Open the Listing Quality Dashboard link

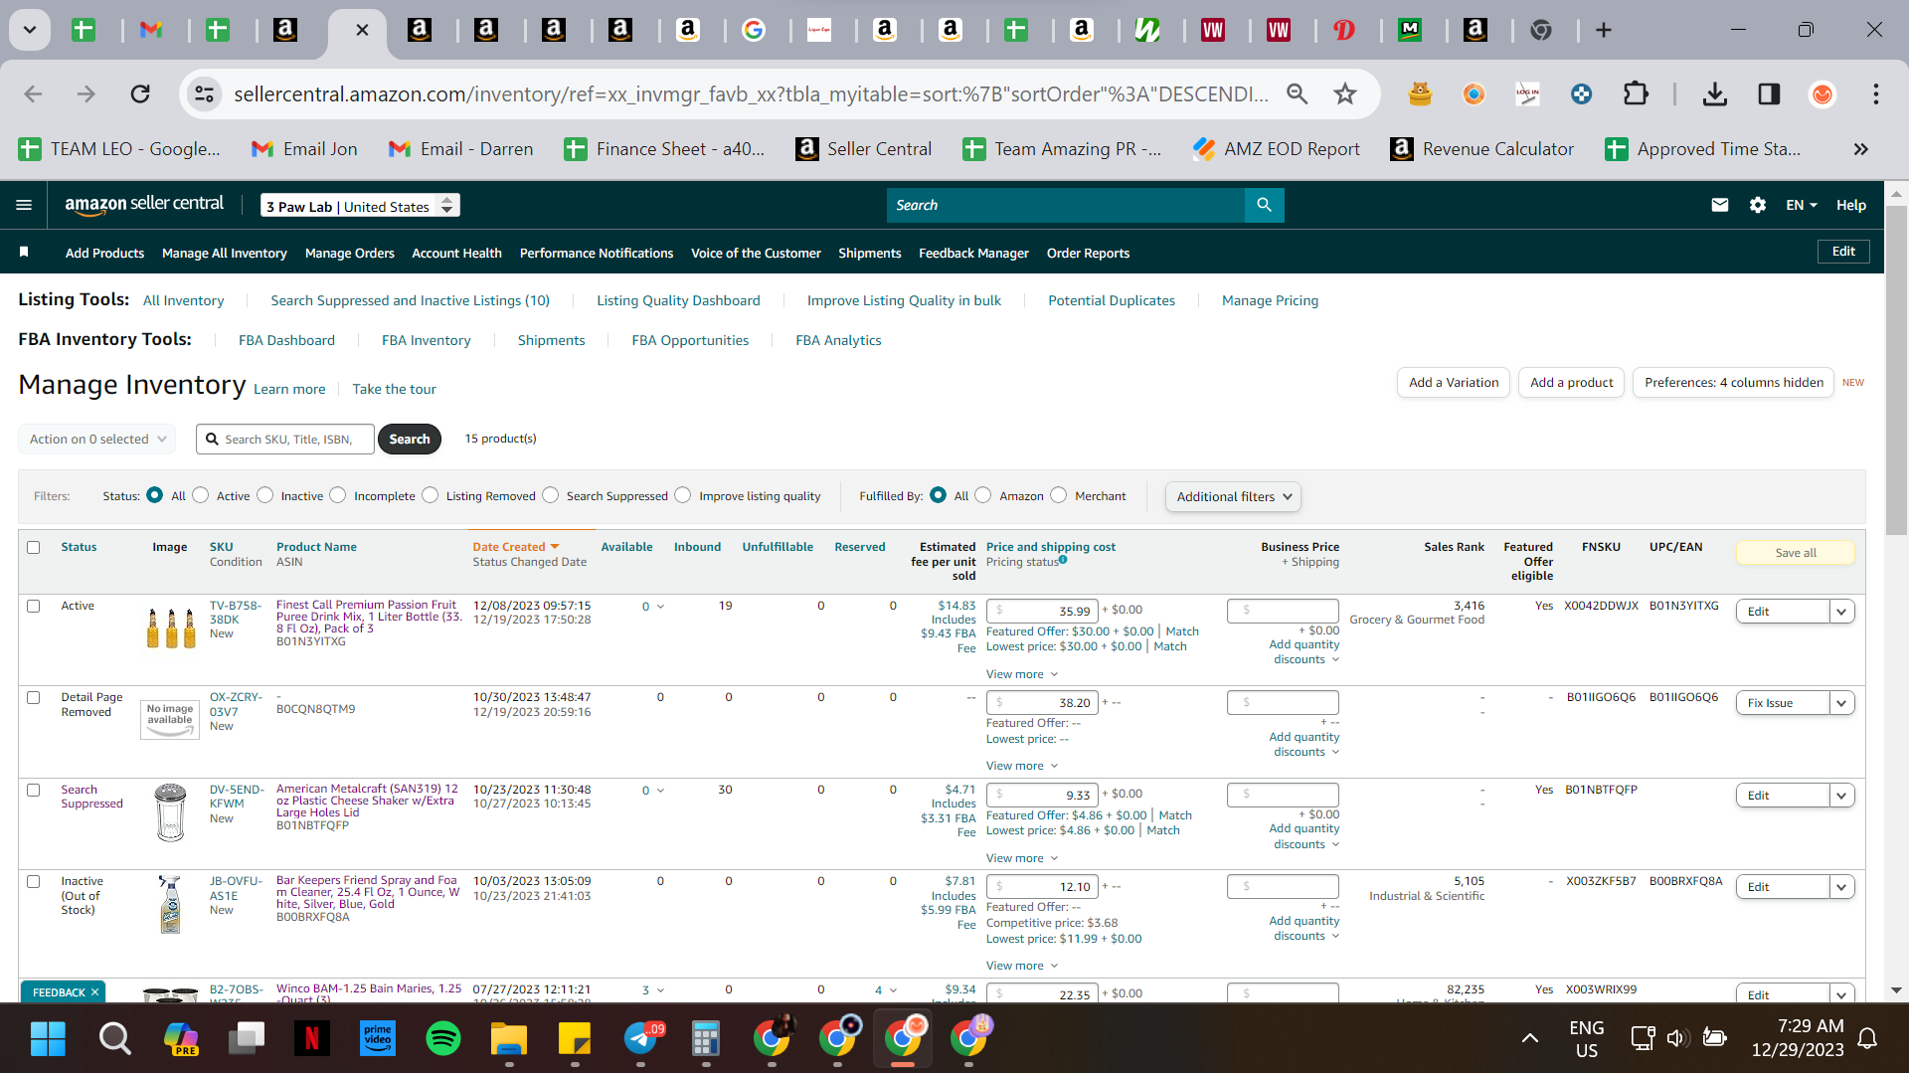pyautogui.click(x=678, y=300)
